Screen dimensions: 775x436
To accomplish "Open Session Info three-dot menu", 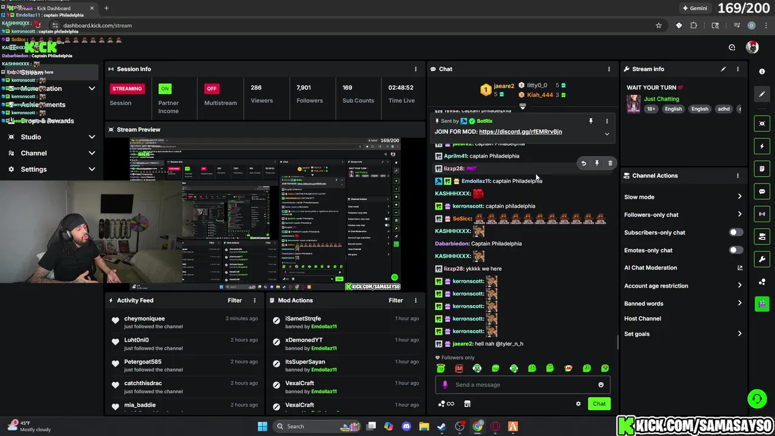I will 415,69.
